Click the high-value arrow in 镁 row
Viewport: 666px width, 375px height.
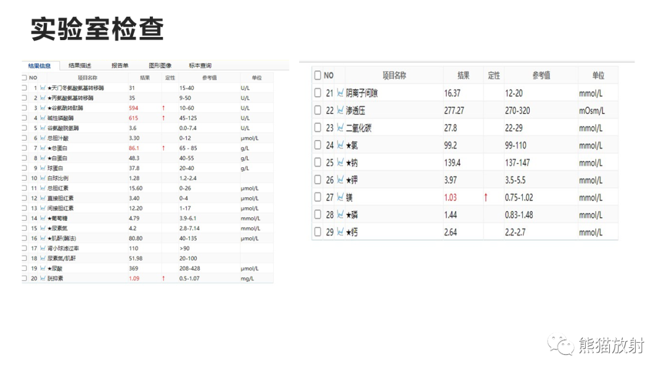(x=486, y=197)
